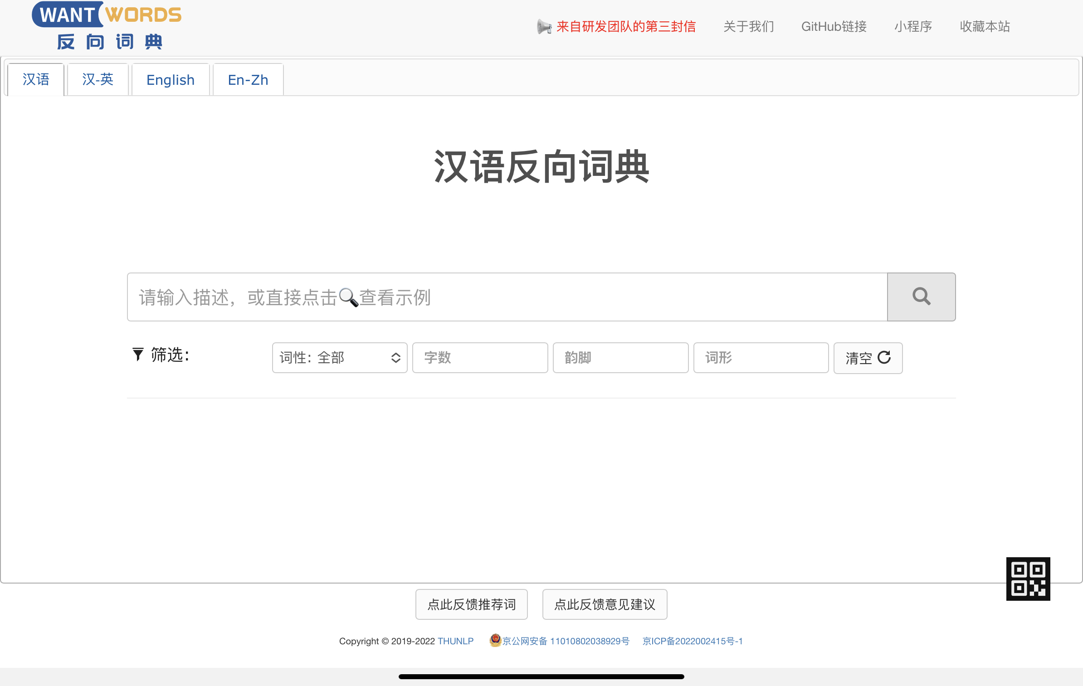The height and width of the screenshot is (686, 1083).
Task: Click the magnifying glass search button
Action: (x=921, y=297)
